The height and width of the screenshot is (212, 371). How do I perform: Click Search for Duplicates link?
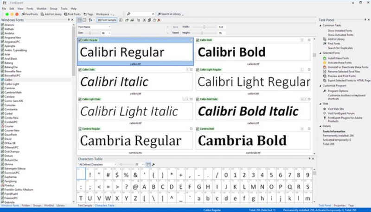coord(340,48)
